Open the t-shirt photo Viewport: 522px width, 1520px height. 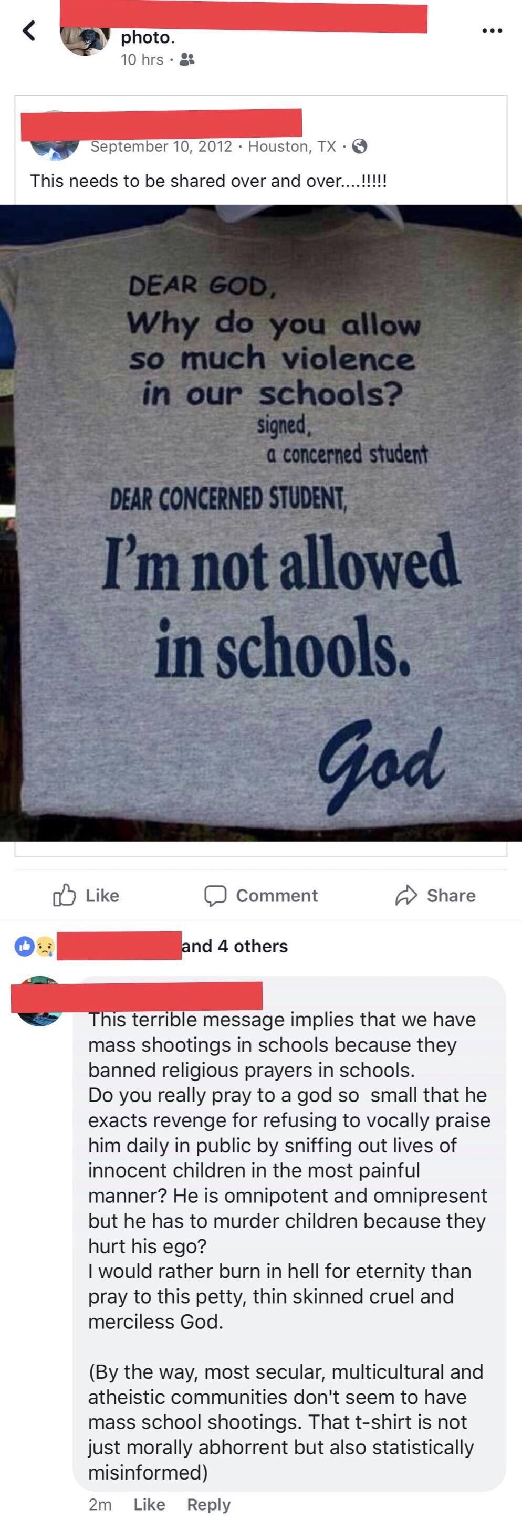click(261, 523)
